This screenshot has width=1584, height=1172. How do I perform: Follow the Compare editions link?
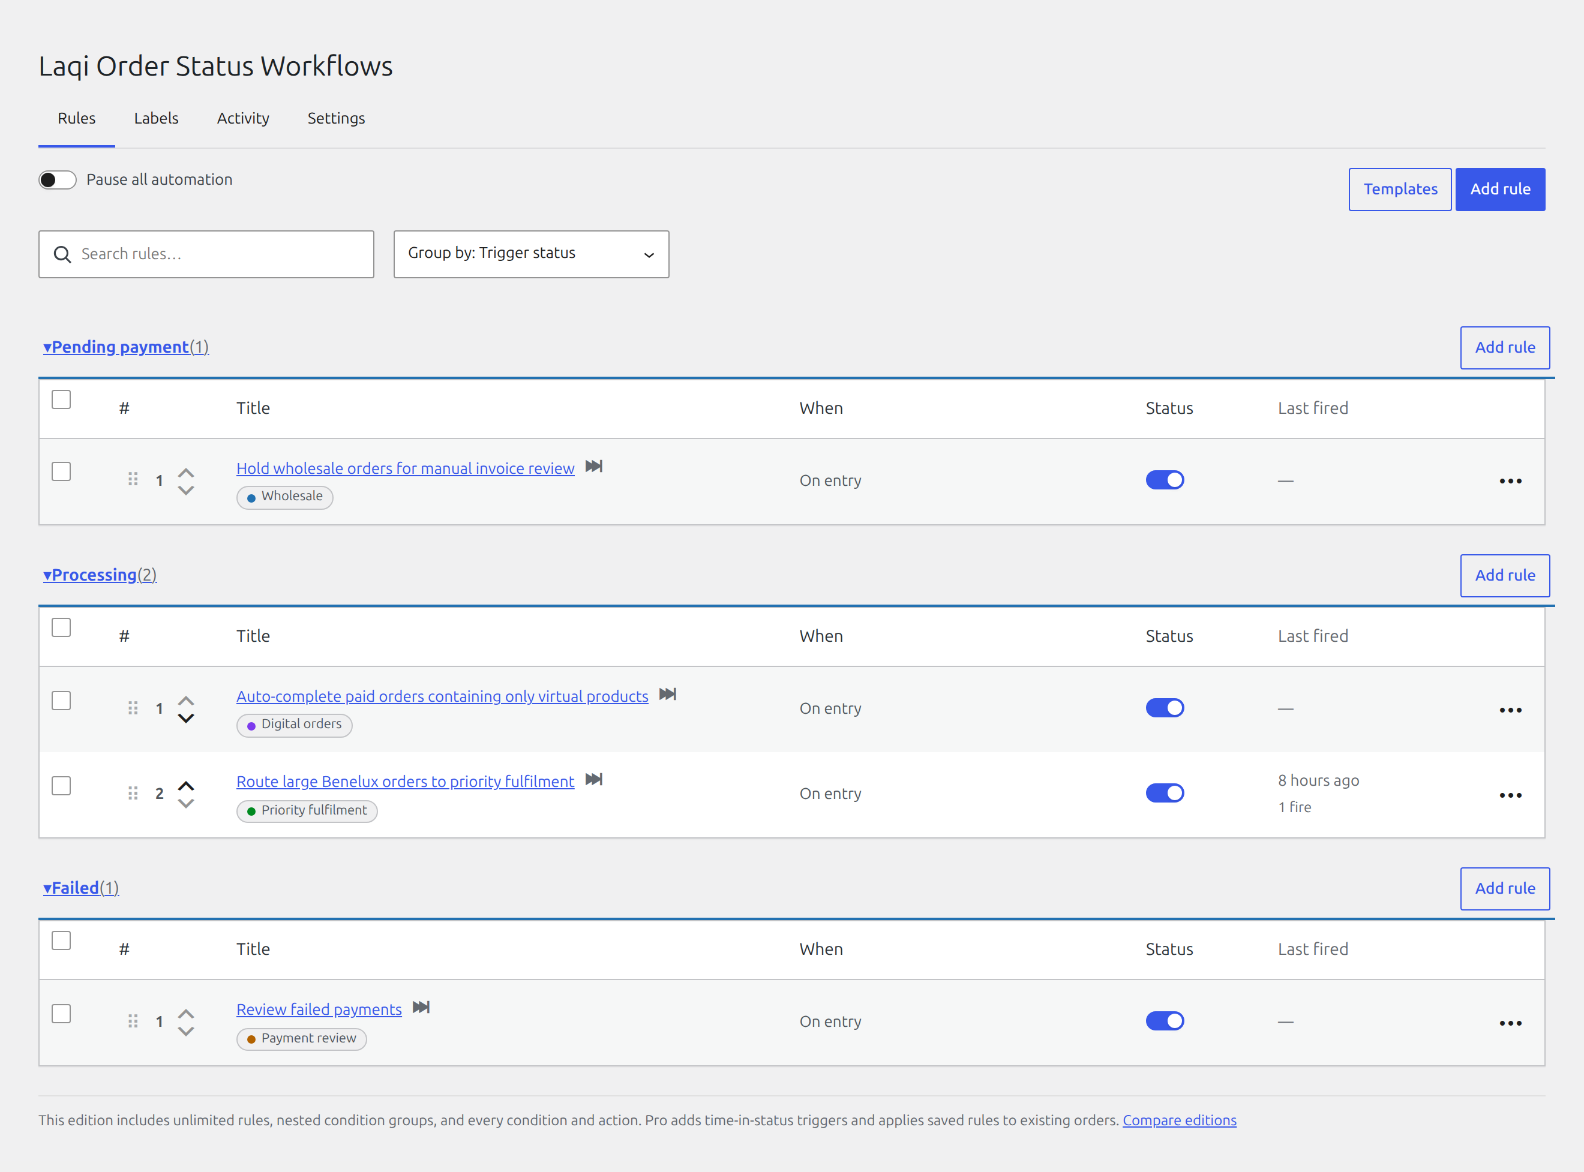click(x=1179, y=1120)
